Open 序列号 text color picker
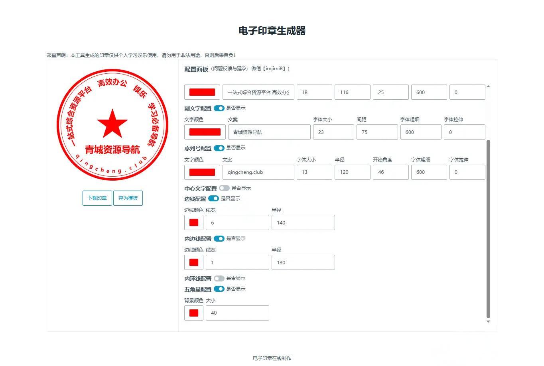This screenshot has height=366, width=544. click(x=202, y=172)
